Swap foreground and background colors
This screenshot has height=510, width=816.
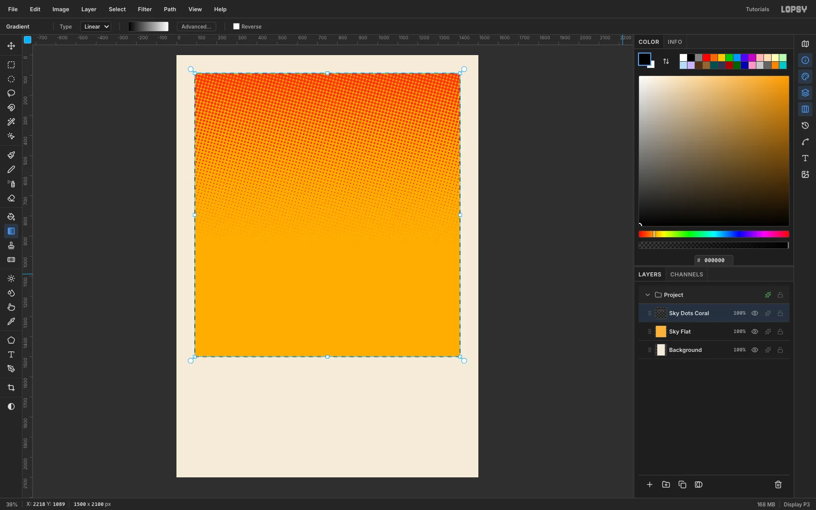pyautogui.click(x=666, y=61)
